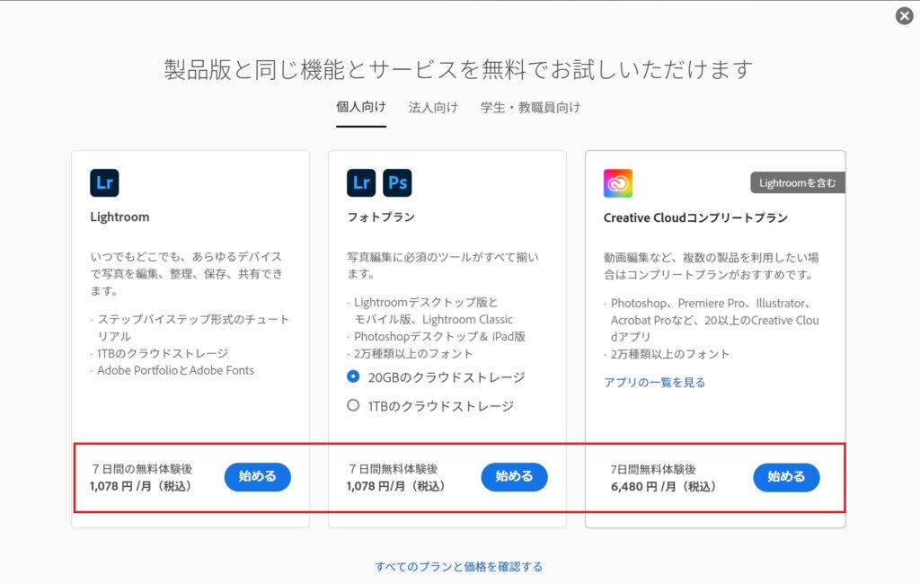This screenshot has width=920, height=584.
Task: Click 始める for Creative Cloudコンプリートプラン
Action: tap(787, 477)
